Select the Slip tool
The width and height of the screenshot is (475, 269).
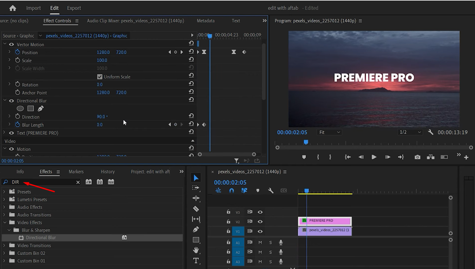(x=196, y=219)
